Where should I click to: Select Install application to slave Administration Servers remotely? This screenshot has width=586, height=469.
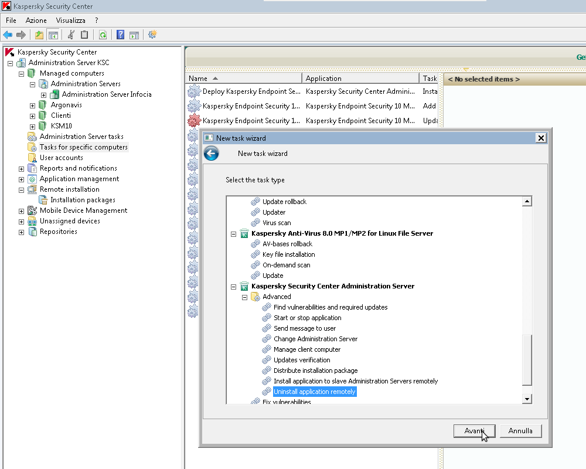(x=356, y=381)
